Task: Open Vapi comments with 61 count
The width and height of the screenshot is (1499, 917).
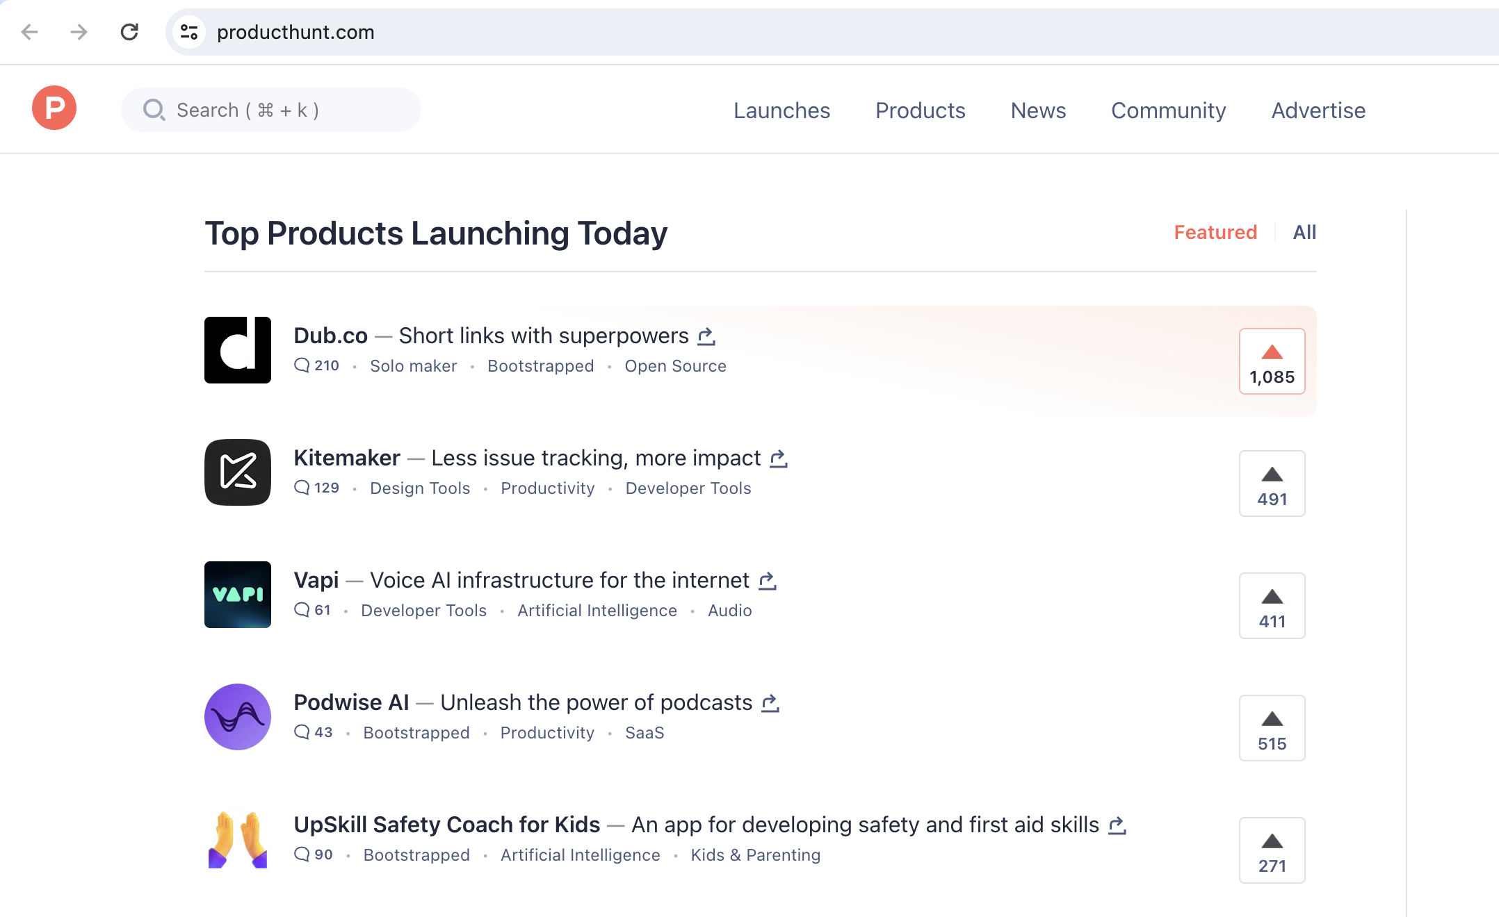Action: [x=312, y=610]
